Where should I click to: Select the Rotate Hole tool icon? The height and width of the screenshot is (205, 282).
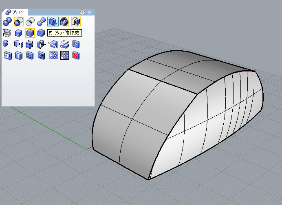click(42, 56)
